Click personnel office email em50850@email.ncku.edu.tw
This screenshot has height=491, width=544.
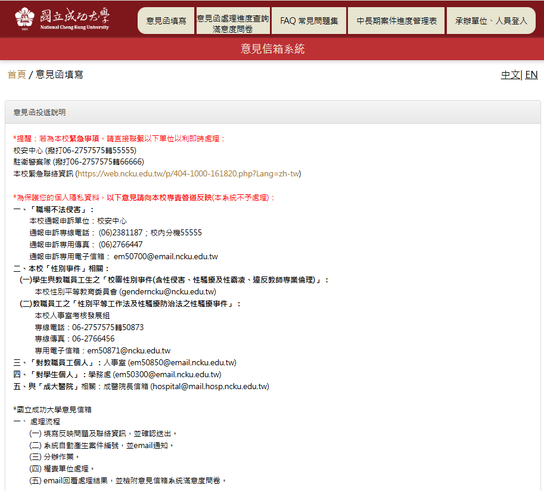tap(182, 362)
